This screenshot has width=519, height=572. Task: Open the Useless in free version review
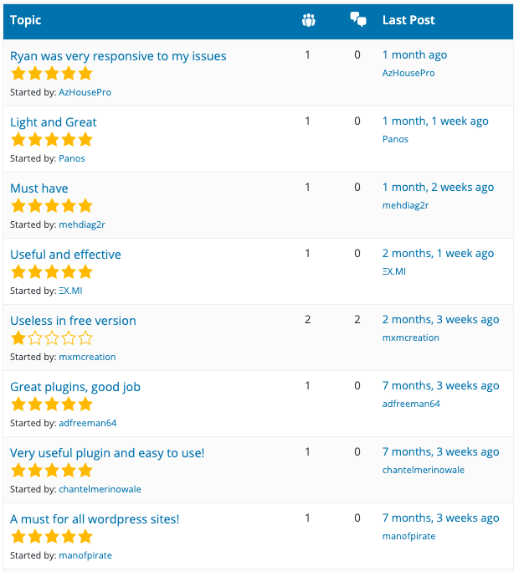coord(73,321)
